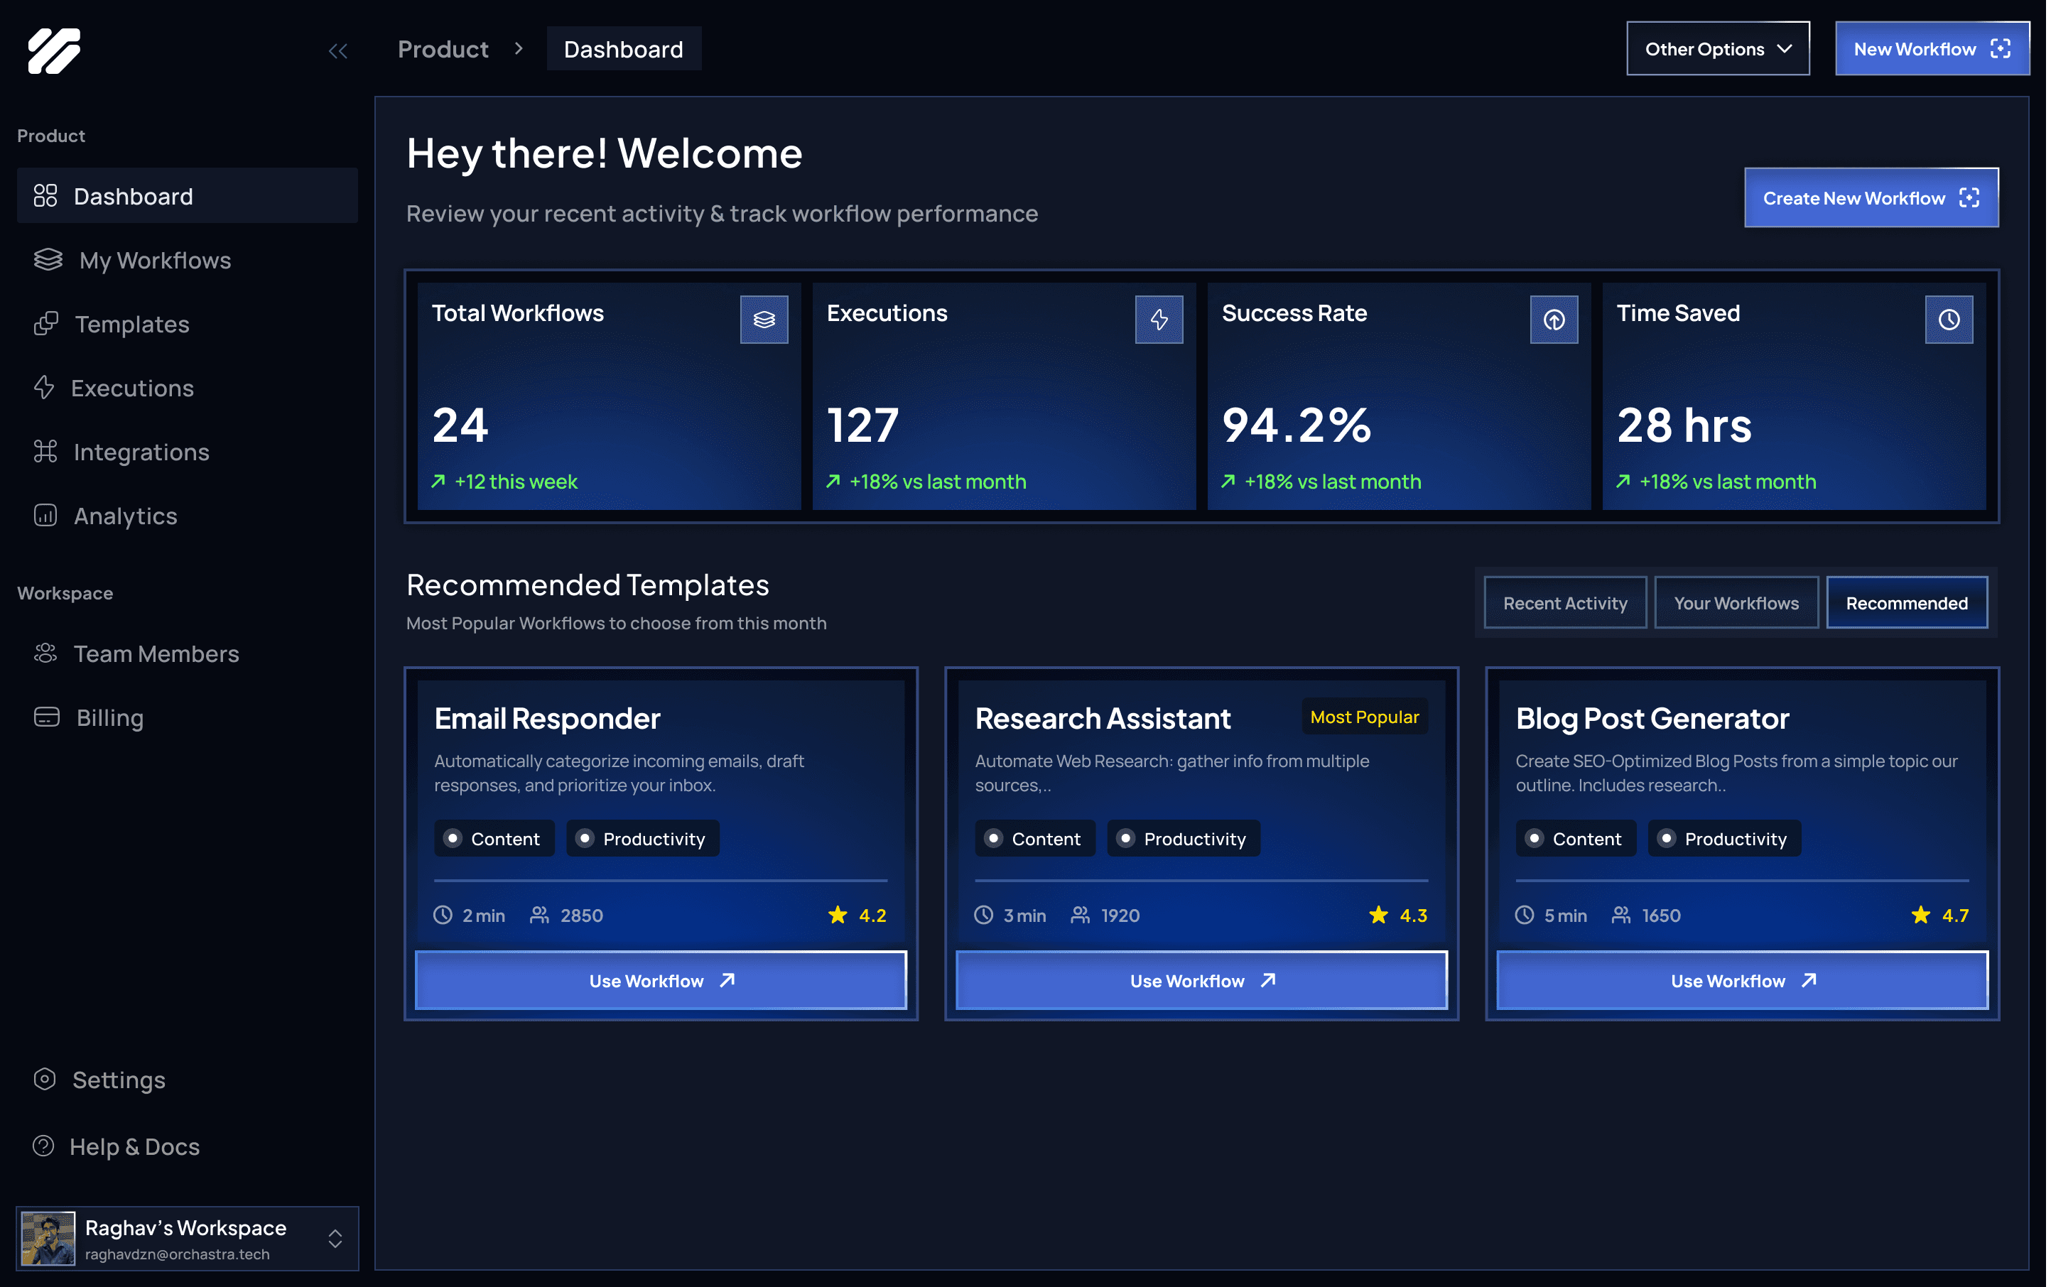Use Workflow for Research Assistant template
This screenshot has width=2051, height=1287.
tap(1201, 981)
